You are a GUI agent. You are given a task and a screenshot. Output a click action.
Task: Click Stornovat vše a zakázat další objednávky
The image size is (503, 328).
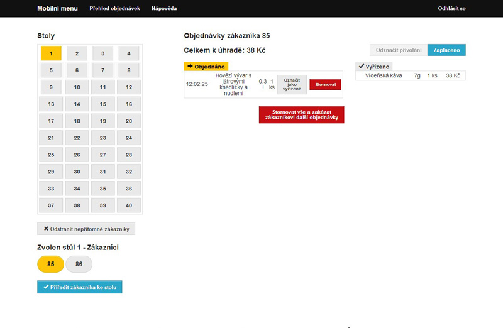(x=301, y=115)
